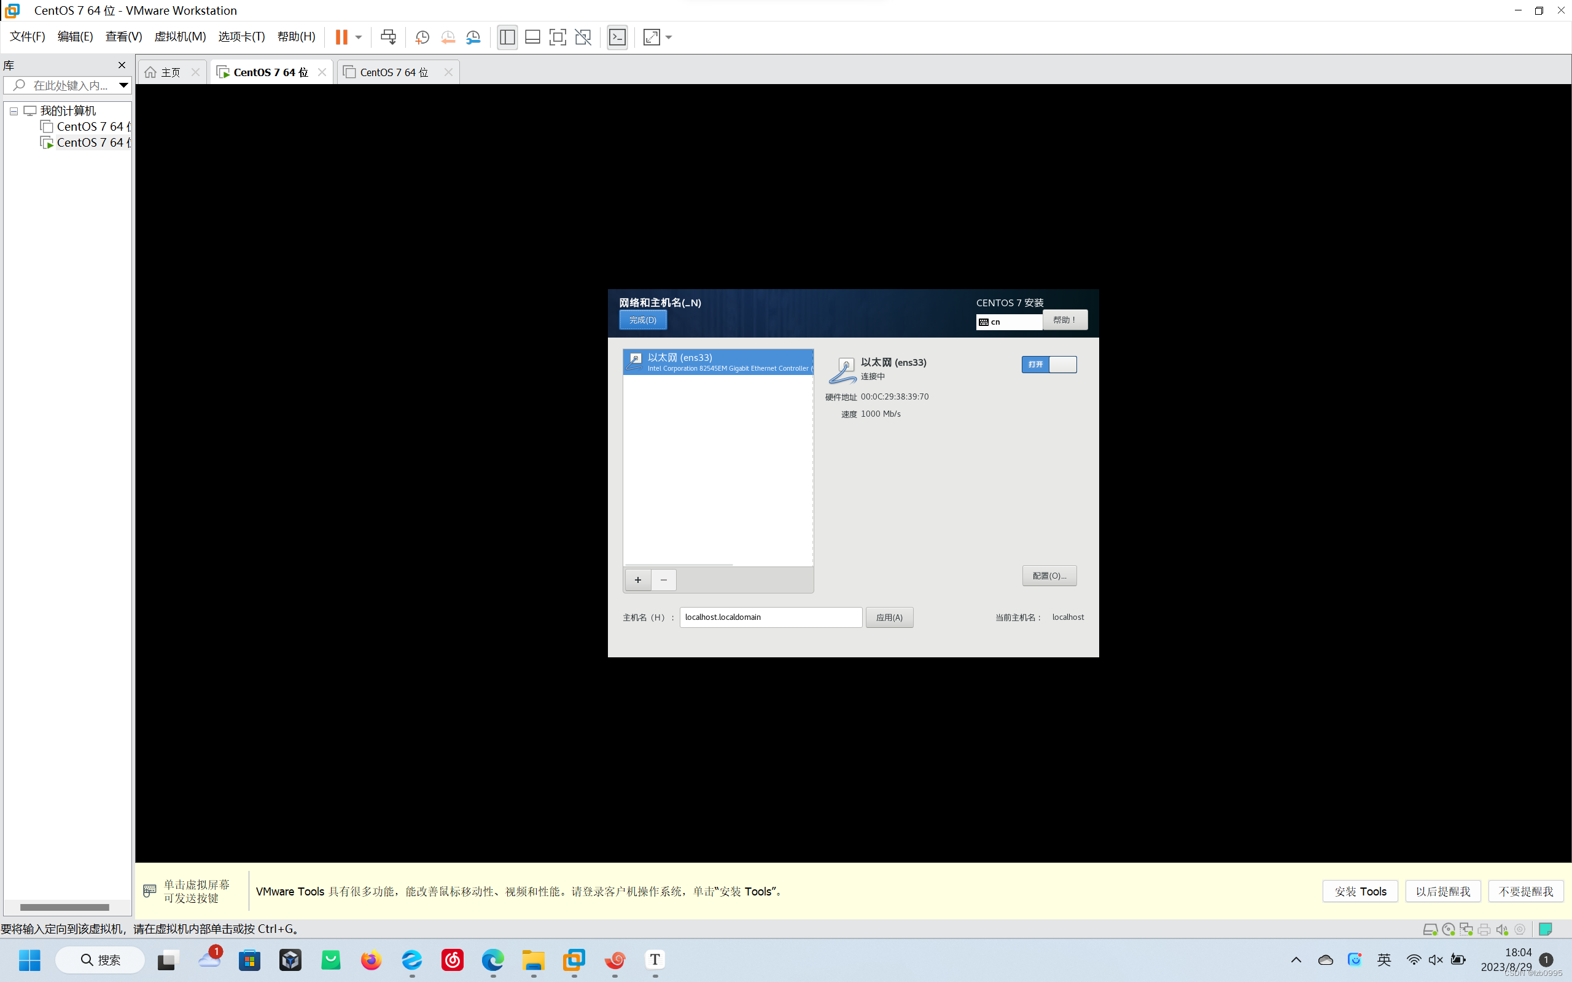Open the 选项卡(T) menu
This screenshot has height=982, width=1572.
click(242, 36)
